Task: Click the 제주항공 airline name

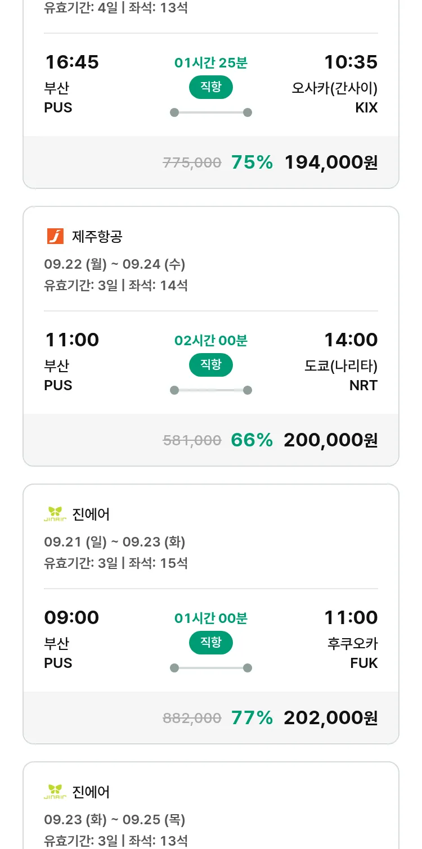Action: coord(97,237)
